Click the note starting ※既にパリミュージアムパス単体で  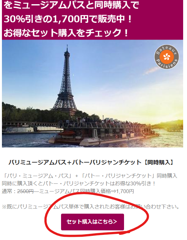[x=91, y=207]
